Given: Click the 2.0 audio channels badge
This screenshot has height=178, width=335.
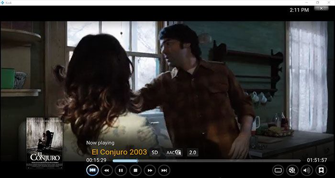Looking at the screenshot, I should (193, 152).
